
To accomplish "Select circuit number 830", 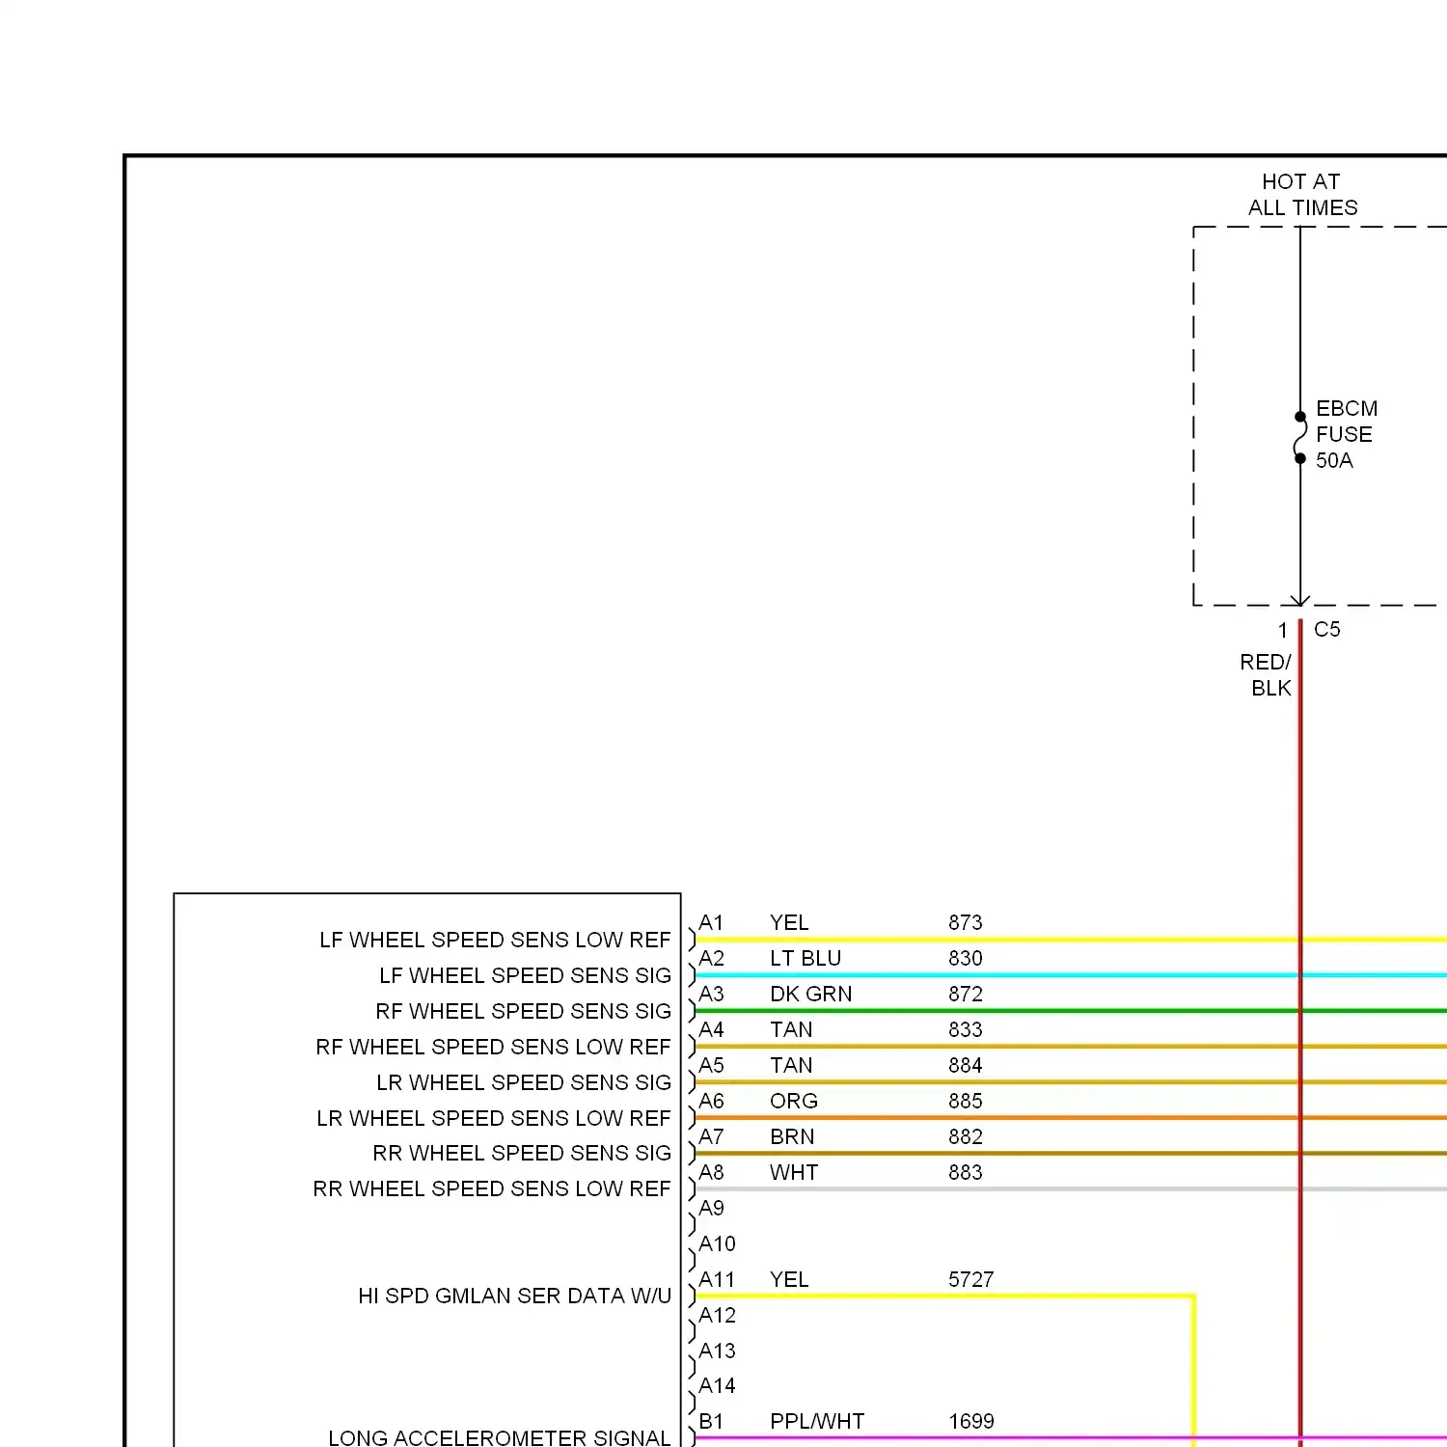I will click(x=965, y=958).
